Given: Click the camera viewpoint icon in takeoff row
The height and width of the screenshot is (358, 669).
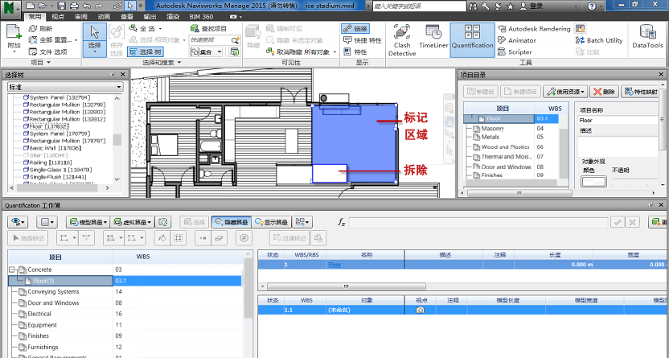Looking at the screenshot, I should (421, 310).
